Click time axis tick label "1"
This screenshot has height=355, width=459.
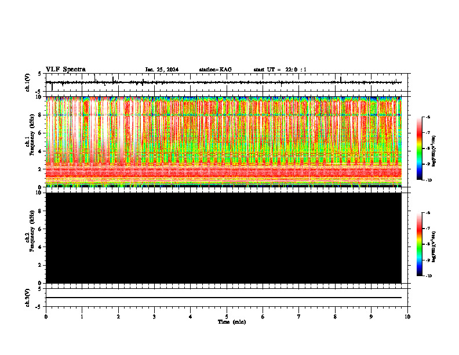(x=82, y=317)
